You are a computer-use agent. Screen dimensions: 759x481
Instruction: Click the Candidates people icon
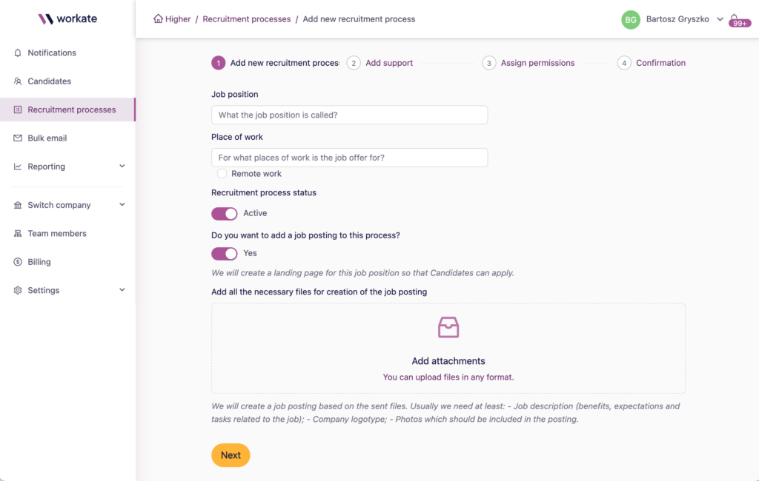pyautogui.click(x=18, y=81)
